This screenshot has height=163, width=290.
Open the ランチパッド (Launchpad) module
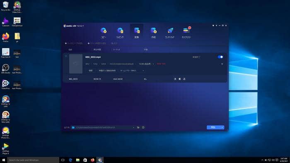coord(170,33)
